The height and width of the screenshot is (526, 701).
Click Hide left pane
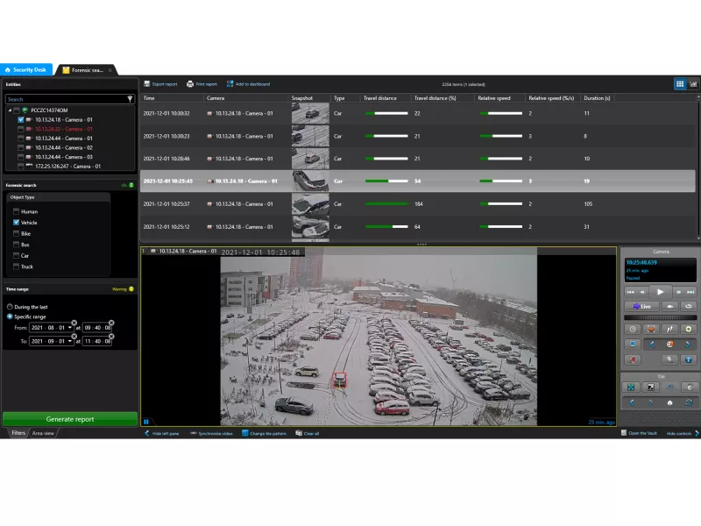(153, 432)
